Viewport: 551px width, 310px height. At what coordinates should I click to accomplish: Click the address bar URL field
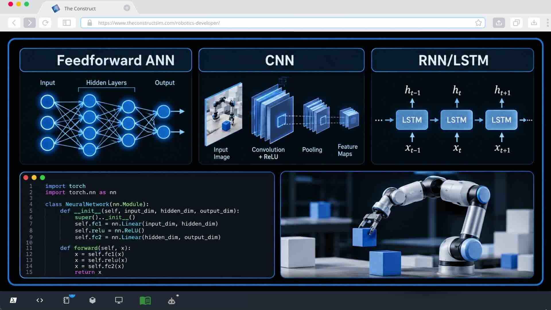(283, 23)
